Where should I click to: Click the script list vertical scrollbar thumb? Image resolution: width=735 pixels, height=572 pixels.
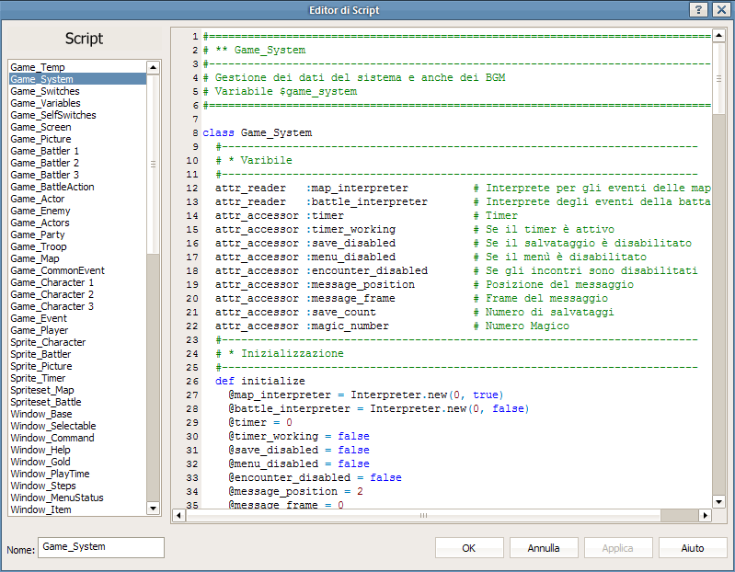153,164
